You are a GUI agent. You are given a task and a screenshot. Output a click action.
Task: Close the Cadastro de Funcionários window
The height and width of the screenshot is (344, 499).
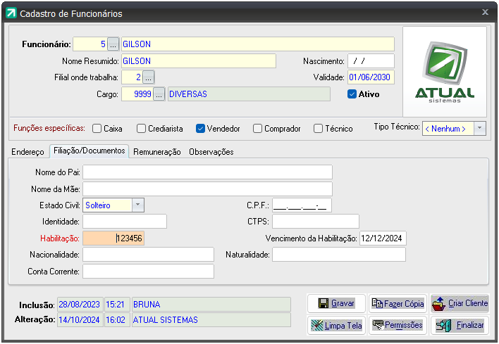485,13
